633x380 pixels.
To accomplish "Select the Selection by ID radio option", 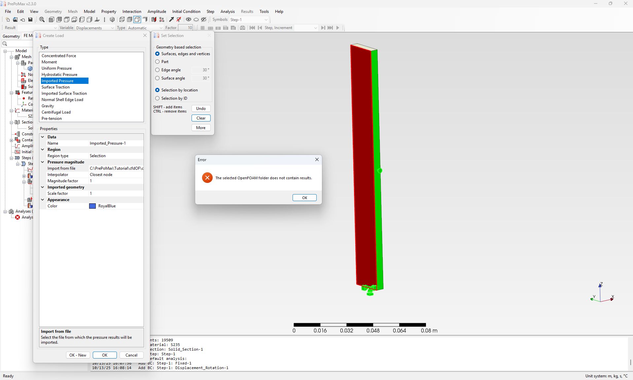I will tap(157, 98).
